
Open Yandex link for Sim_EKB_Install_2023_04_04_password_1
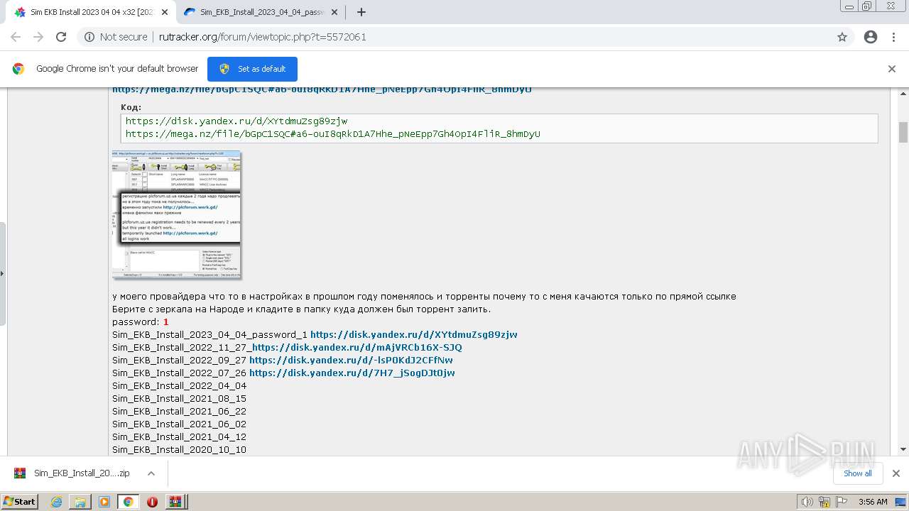tap(414, 334)
